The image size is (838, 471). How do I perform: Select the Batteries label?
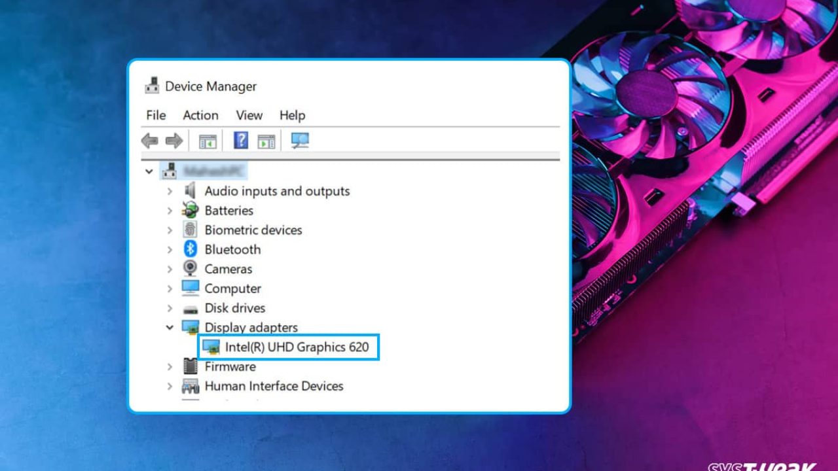228,211
